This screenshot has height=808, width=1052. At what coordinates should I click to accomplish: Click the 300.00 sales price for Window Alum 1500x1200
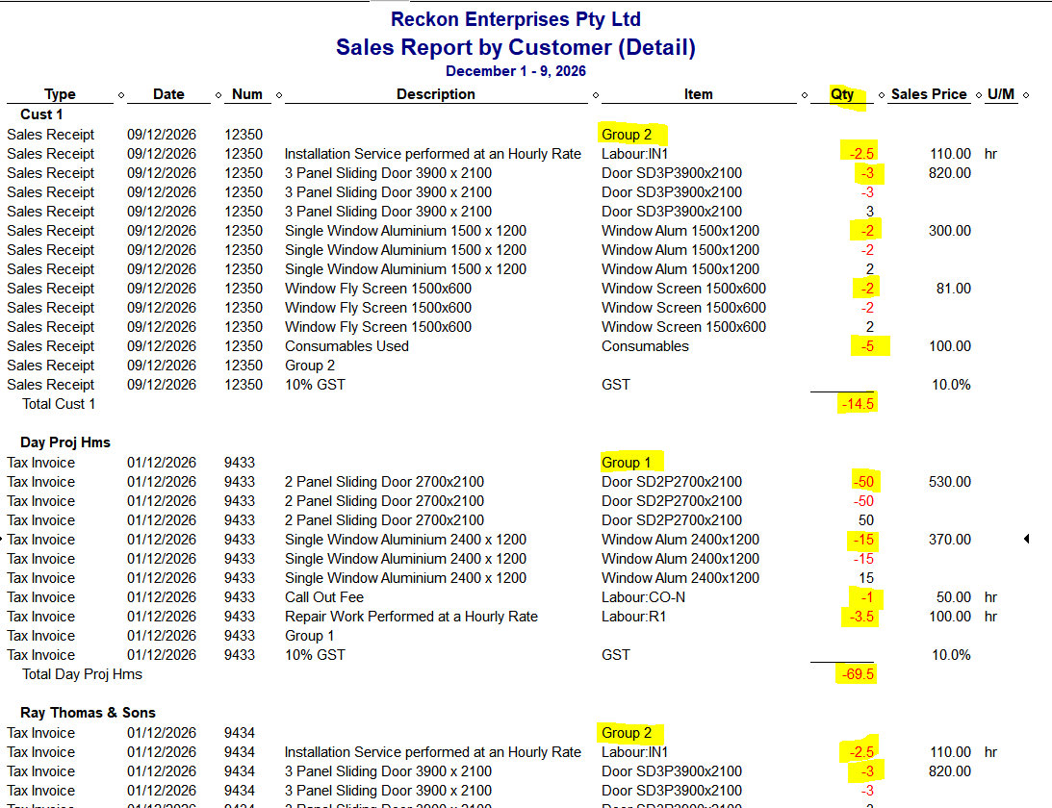[x=949, y=231]
